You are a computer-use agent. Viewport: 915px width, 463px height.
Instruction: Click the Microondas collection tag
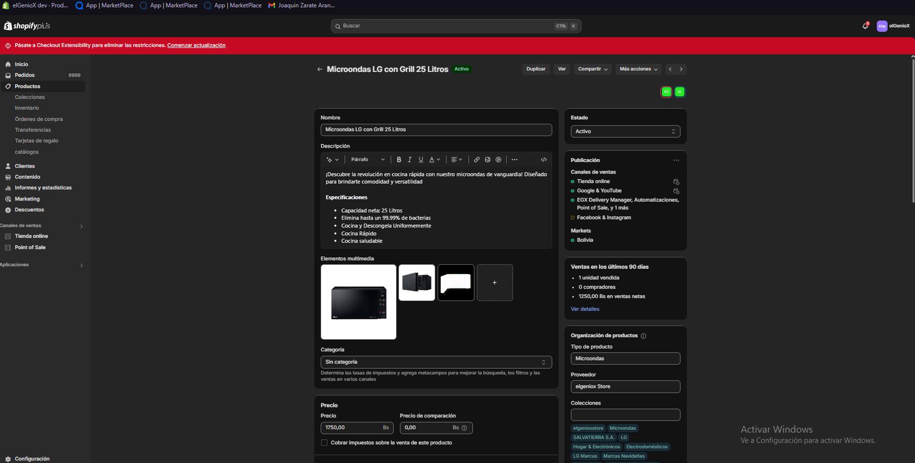[x=623, y=428]
